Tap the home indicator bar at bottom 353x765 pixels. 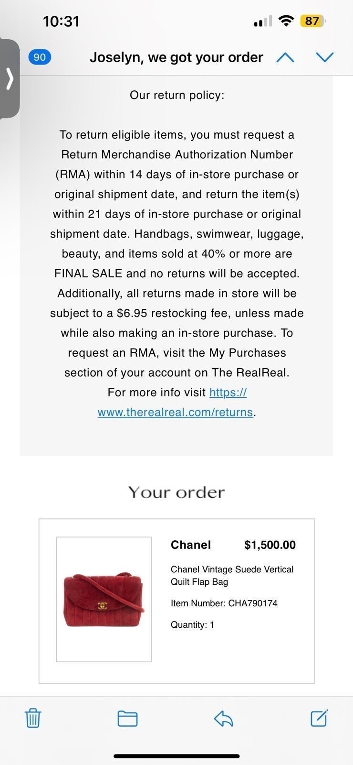tap(176, 756)
